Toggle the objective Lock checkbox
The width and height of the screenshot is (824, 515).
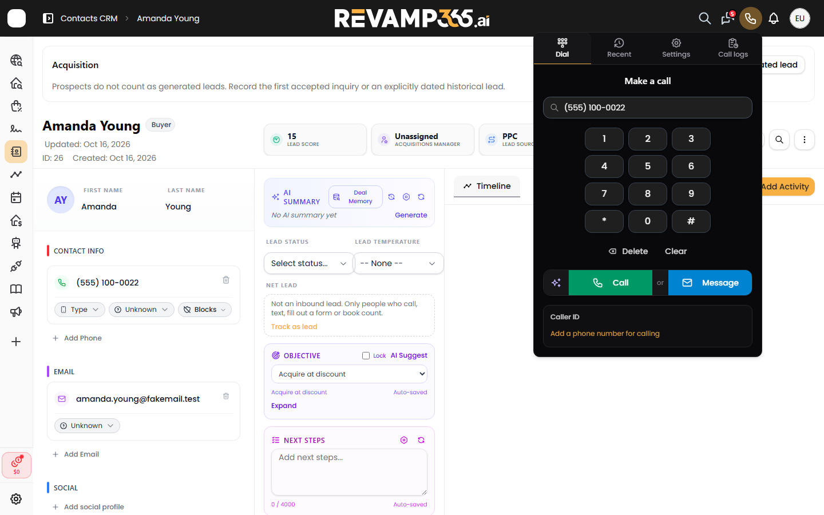coord(366,355)
